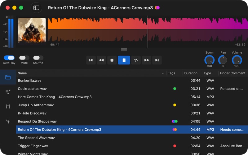Skip to the previous track
The image size is (248, 155).
pyautogui.click(x=91, y=60)
